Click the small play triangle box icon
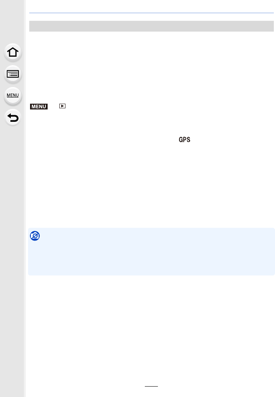This screenshot has width=275, height=397. coord(62,106)
